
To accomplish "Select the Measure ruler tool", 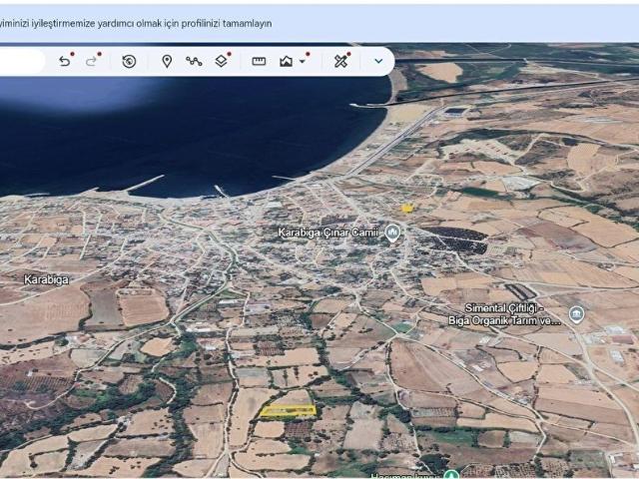I will pos(259,62).
